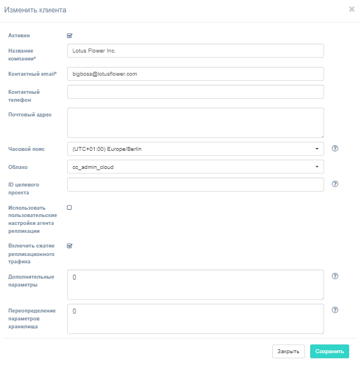Click help icon for Дополнительные параметры

point(335,276)
